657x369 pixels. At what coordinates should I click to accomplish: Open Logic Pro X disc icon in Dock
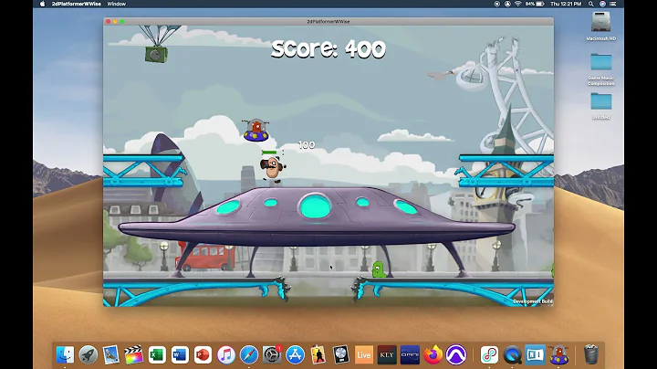point(340,354)
